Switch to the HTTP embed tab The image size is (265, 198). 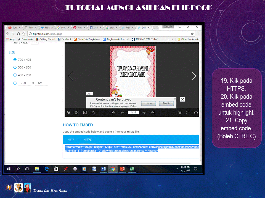point(71,140)
